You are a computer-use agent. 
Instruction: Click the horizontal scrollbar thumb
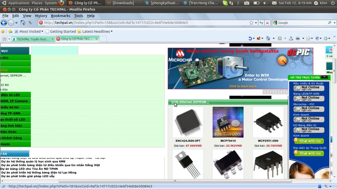pos(175,181)
